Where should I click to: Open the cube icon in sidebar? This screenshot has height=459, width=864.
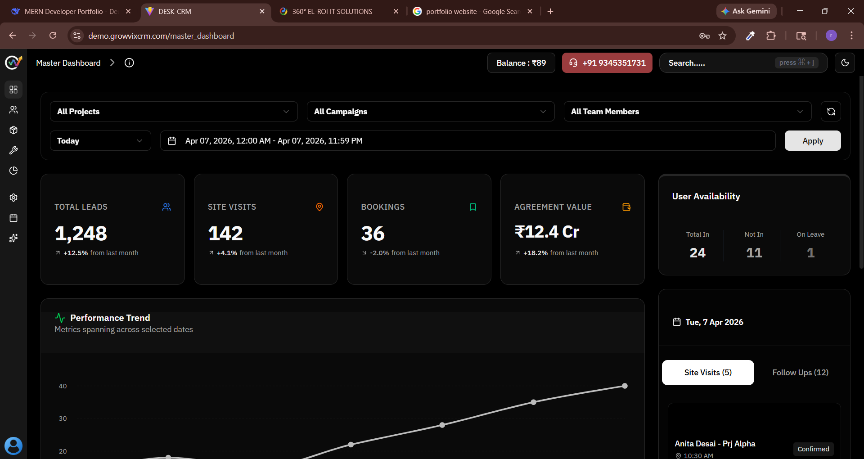click(13, 130)
